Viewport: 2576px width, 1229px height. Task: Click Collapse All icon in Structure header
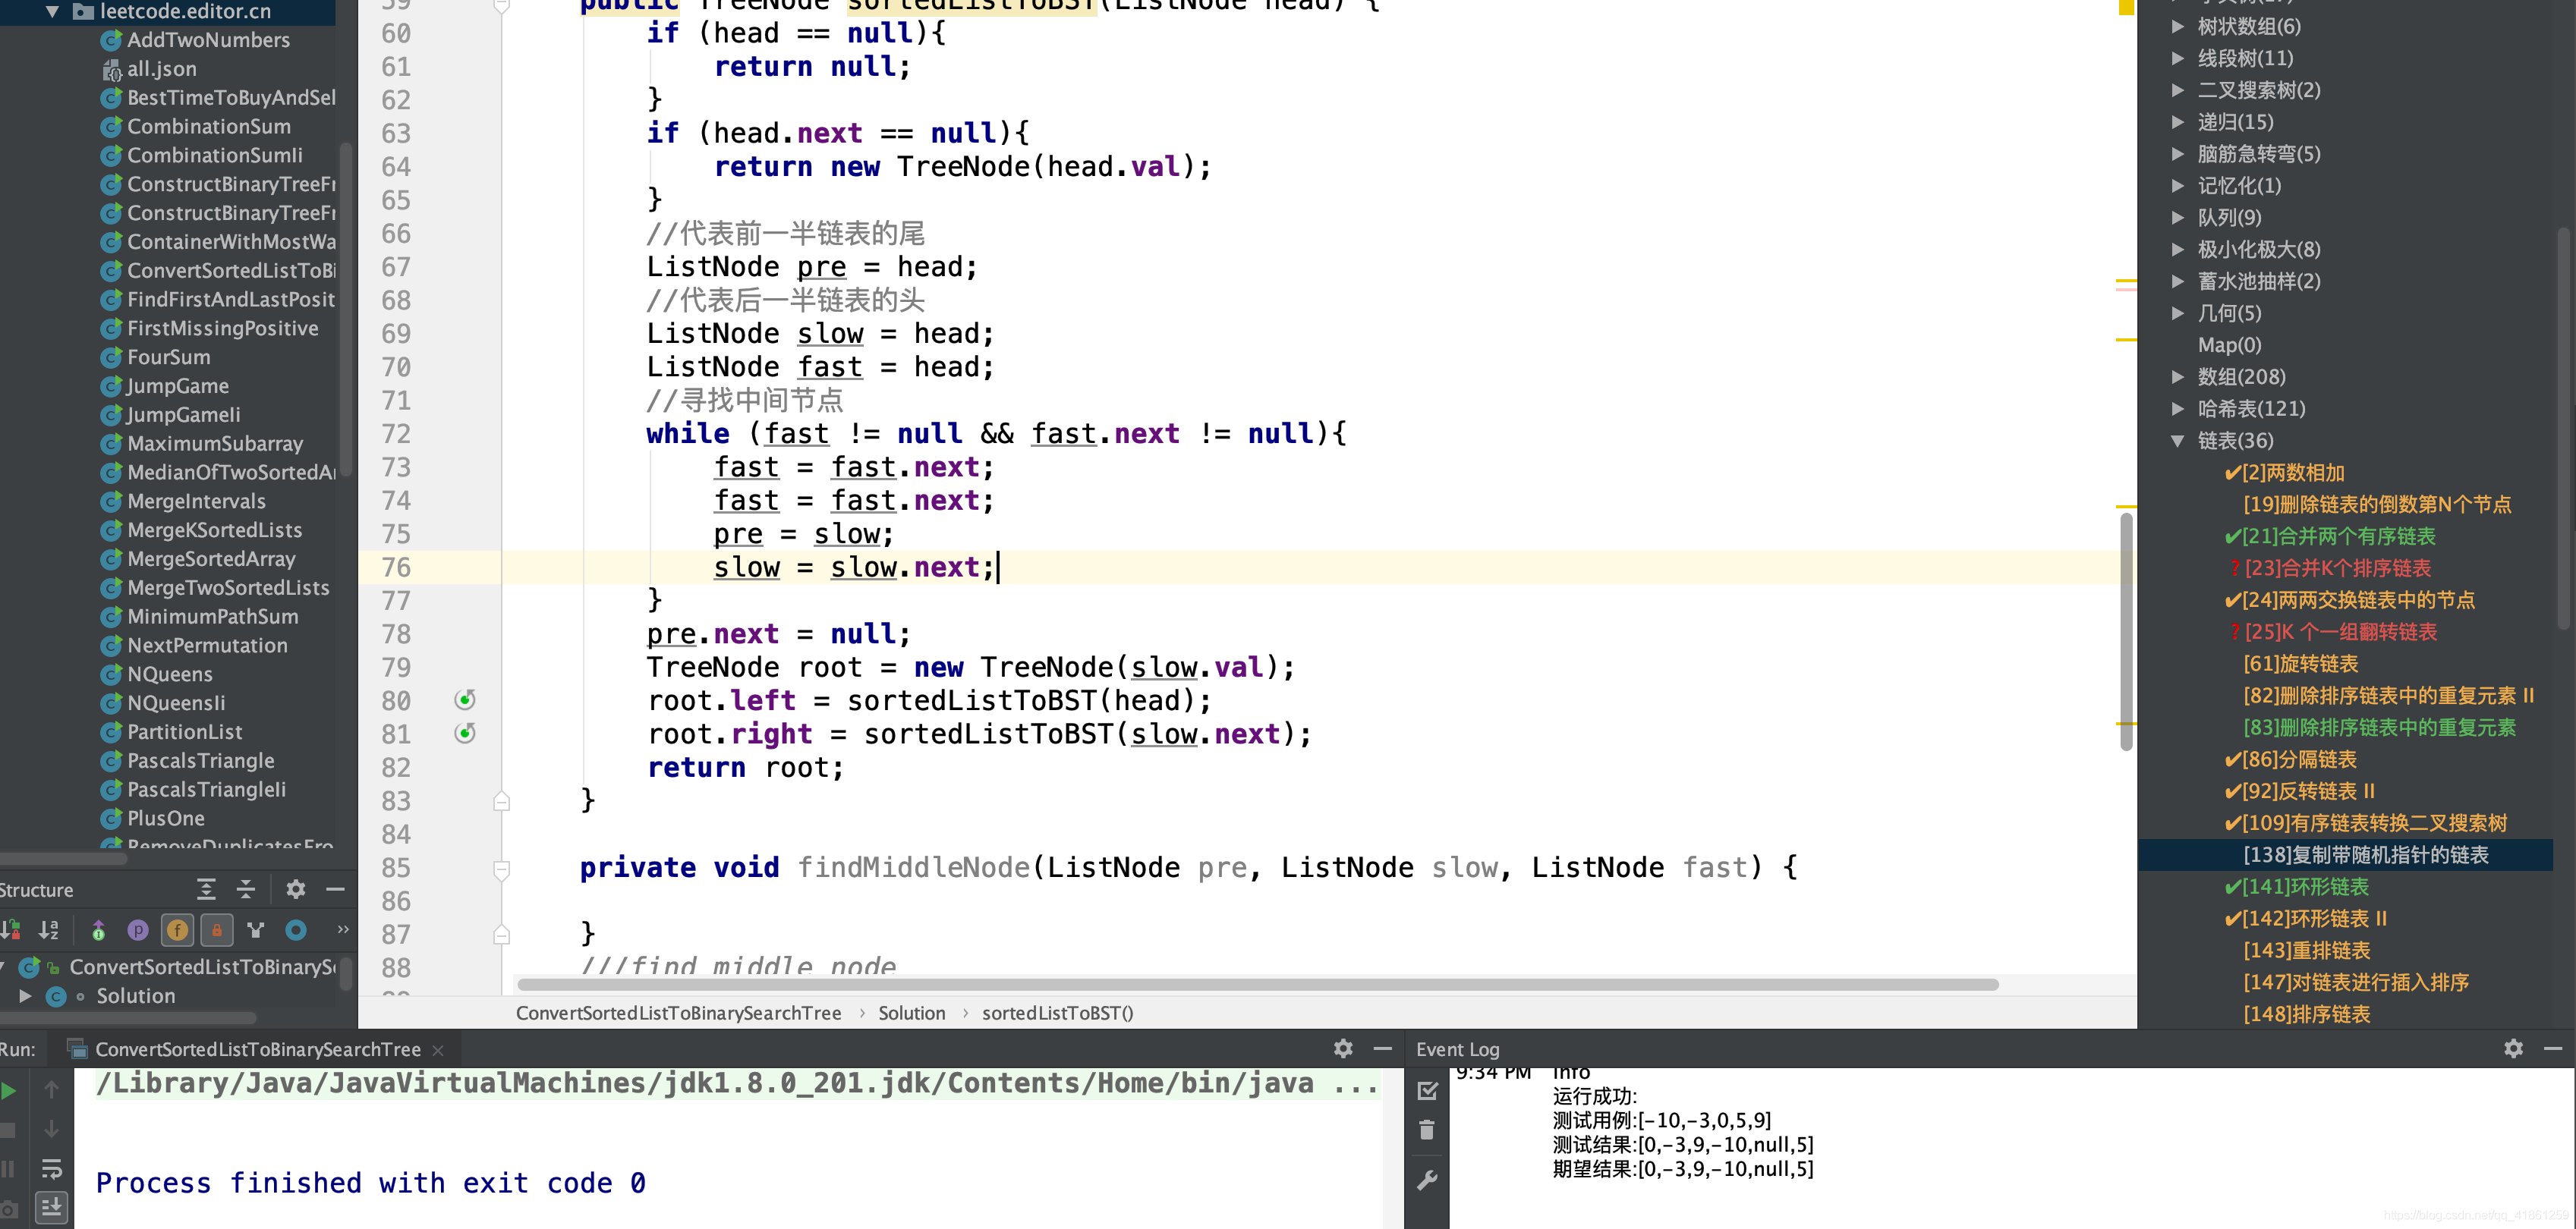(246, 889)
